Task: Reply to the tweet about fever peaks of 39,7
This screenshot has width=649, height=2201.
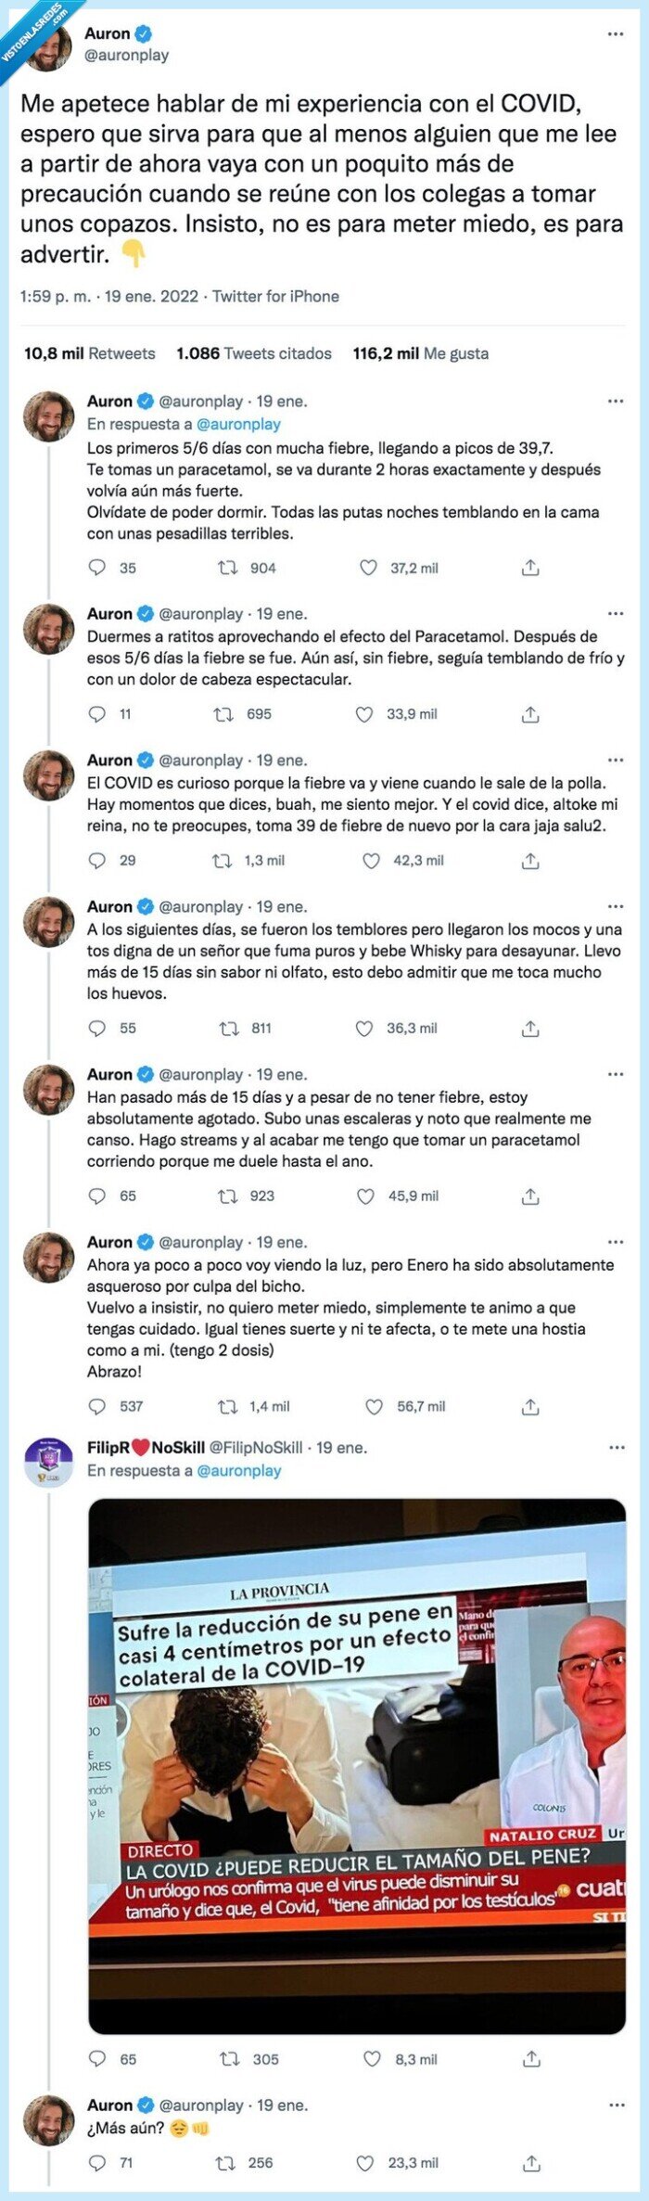Action: point(95,569)
